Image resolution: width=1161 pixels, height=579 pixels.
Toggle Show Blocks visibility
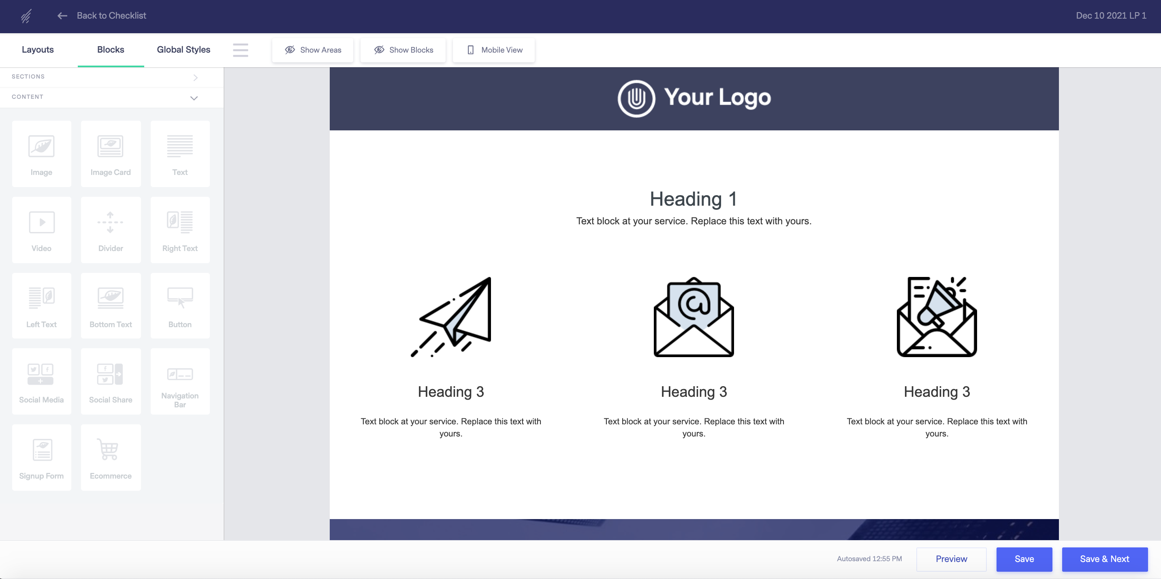tap(403, 50)
